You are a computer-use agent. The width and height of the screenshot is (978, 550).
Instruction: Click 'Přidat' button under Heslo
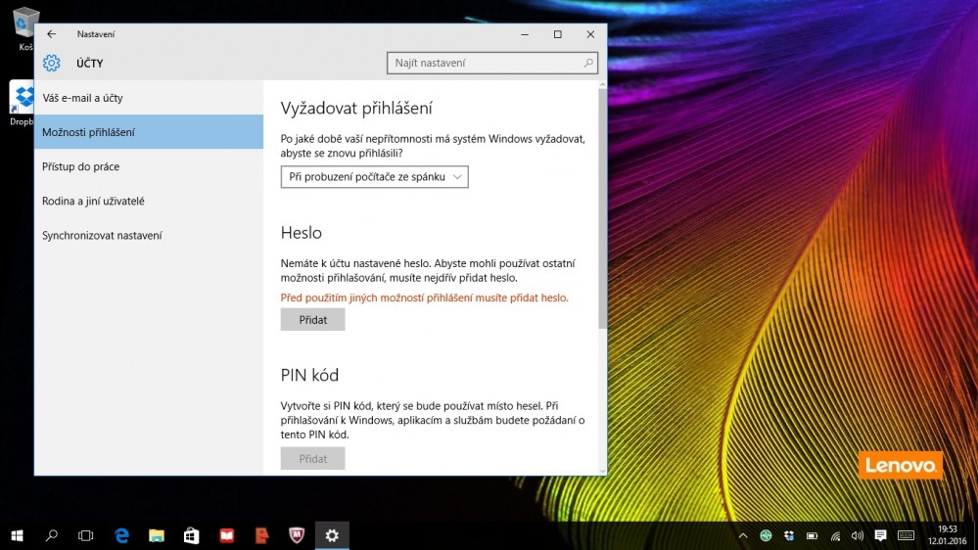312,320
